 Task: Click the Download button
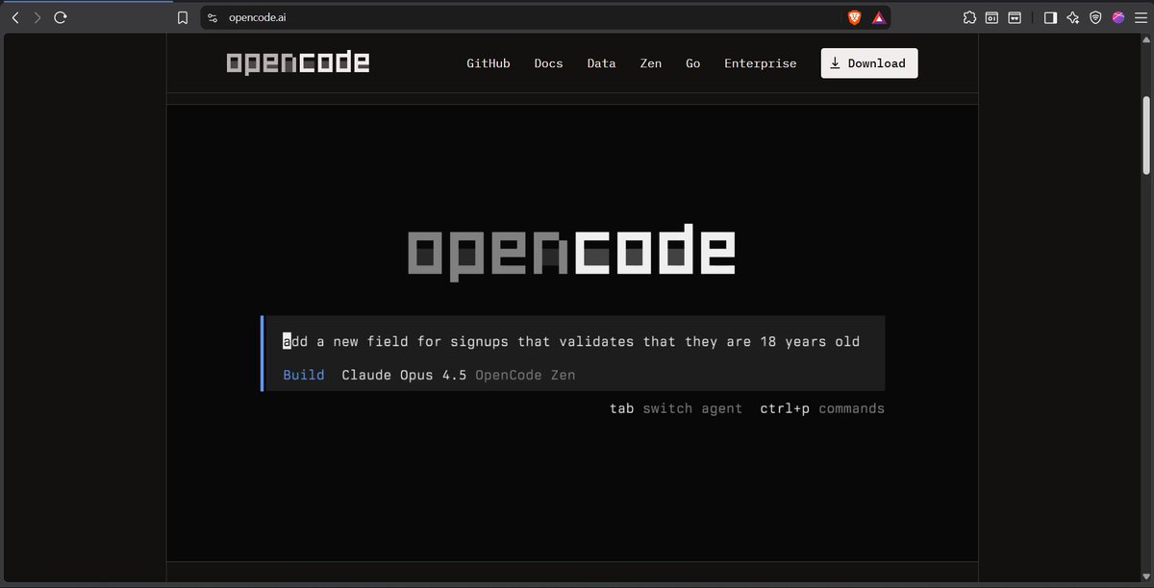tap(869, 63)
